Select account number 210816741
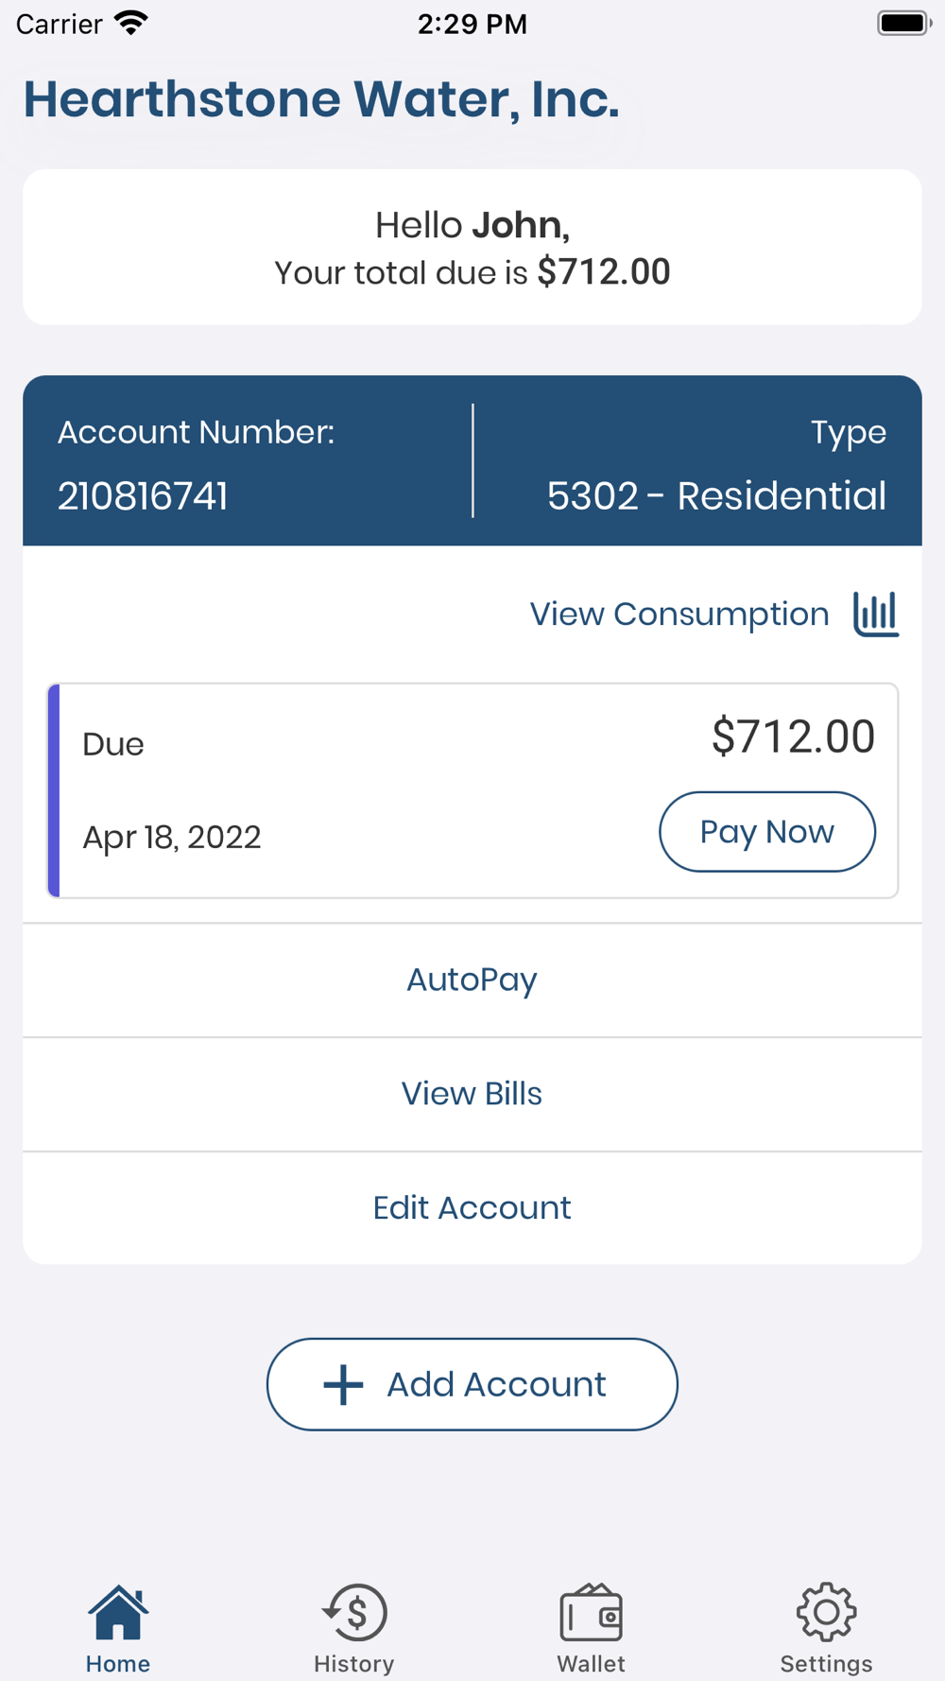 (143, 496)
